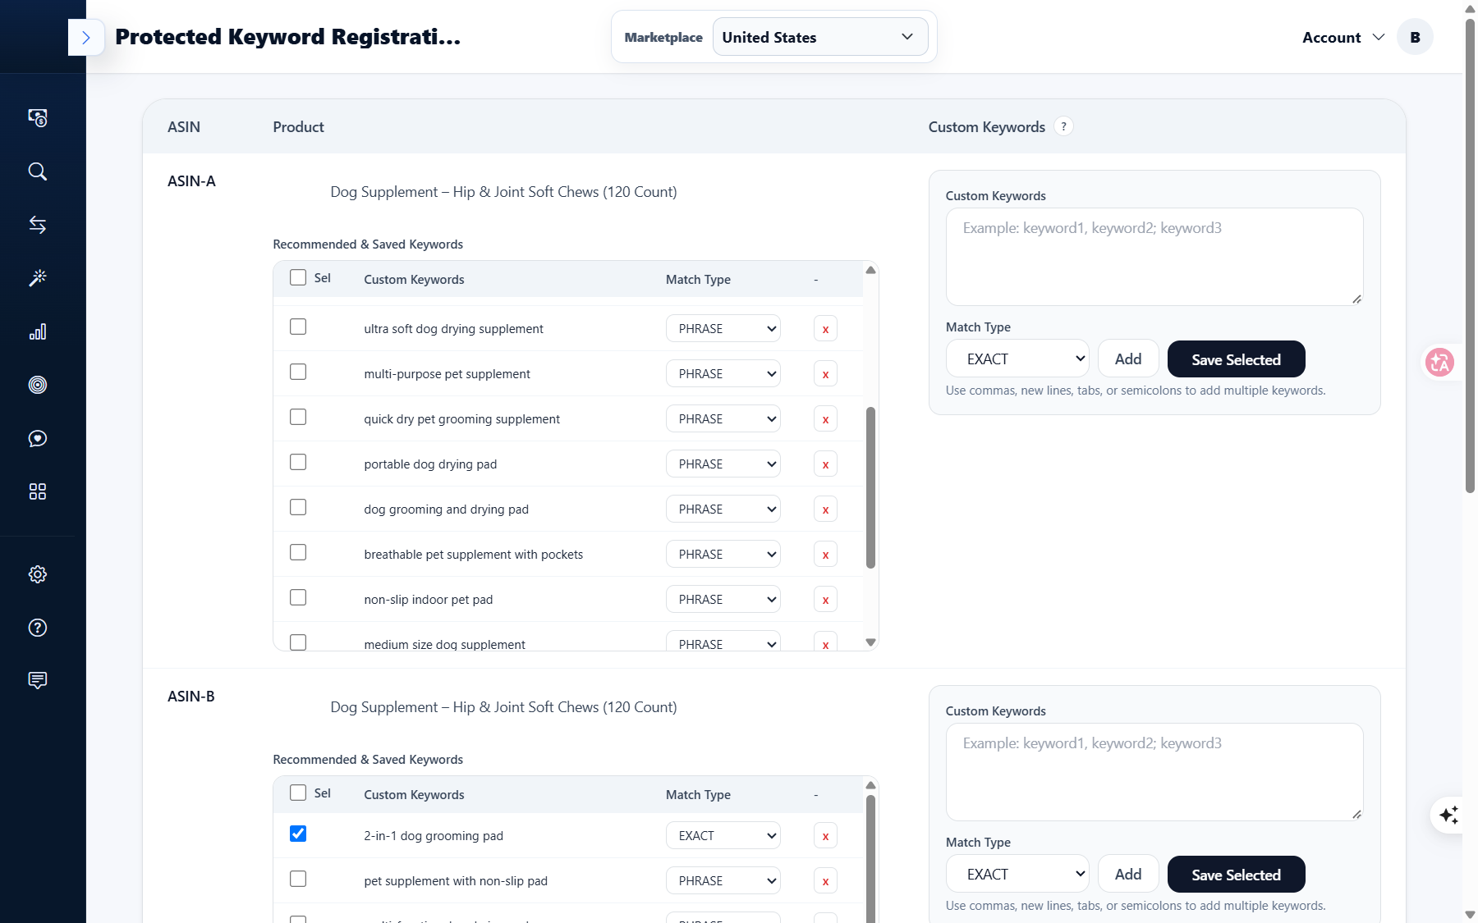This screenshot has height=923, width=1478.
Task: Click Save Selected in ASIN-B panel
Action: (1236, 875)
